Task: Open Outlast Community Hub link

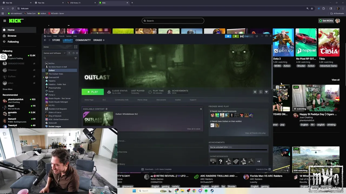Action: click(x=122, y=100)
